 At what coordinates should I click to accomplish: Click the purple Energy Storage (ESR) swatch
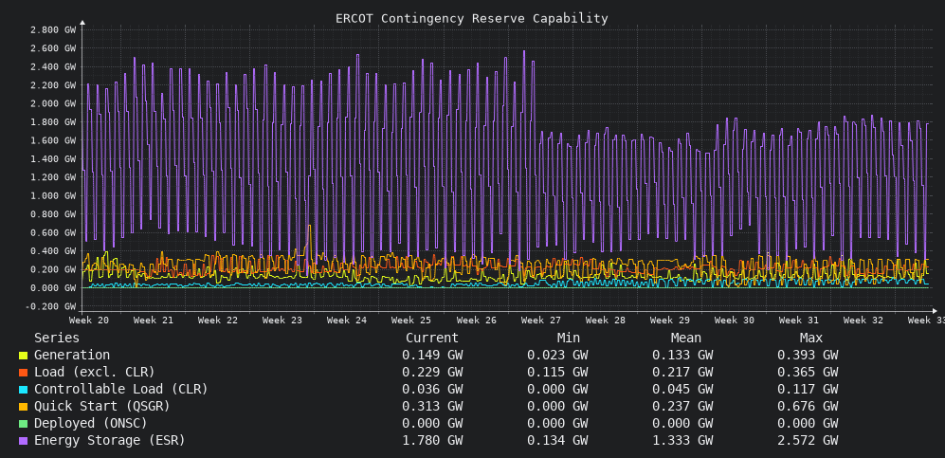tap(23, 441)
